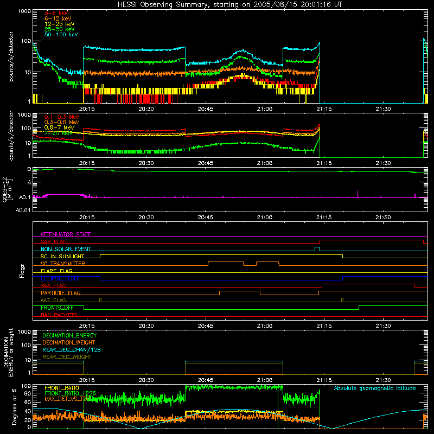The width and height of the screenshot is (434, 434).
Task: Click the yellow FRONT_RATIO legend label
Action: point(62,388)
